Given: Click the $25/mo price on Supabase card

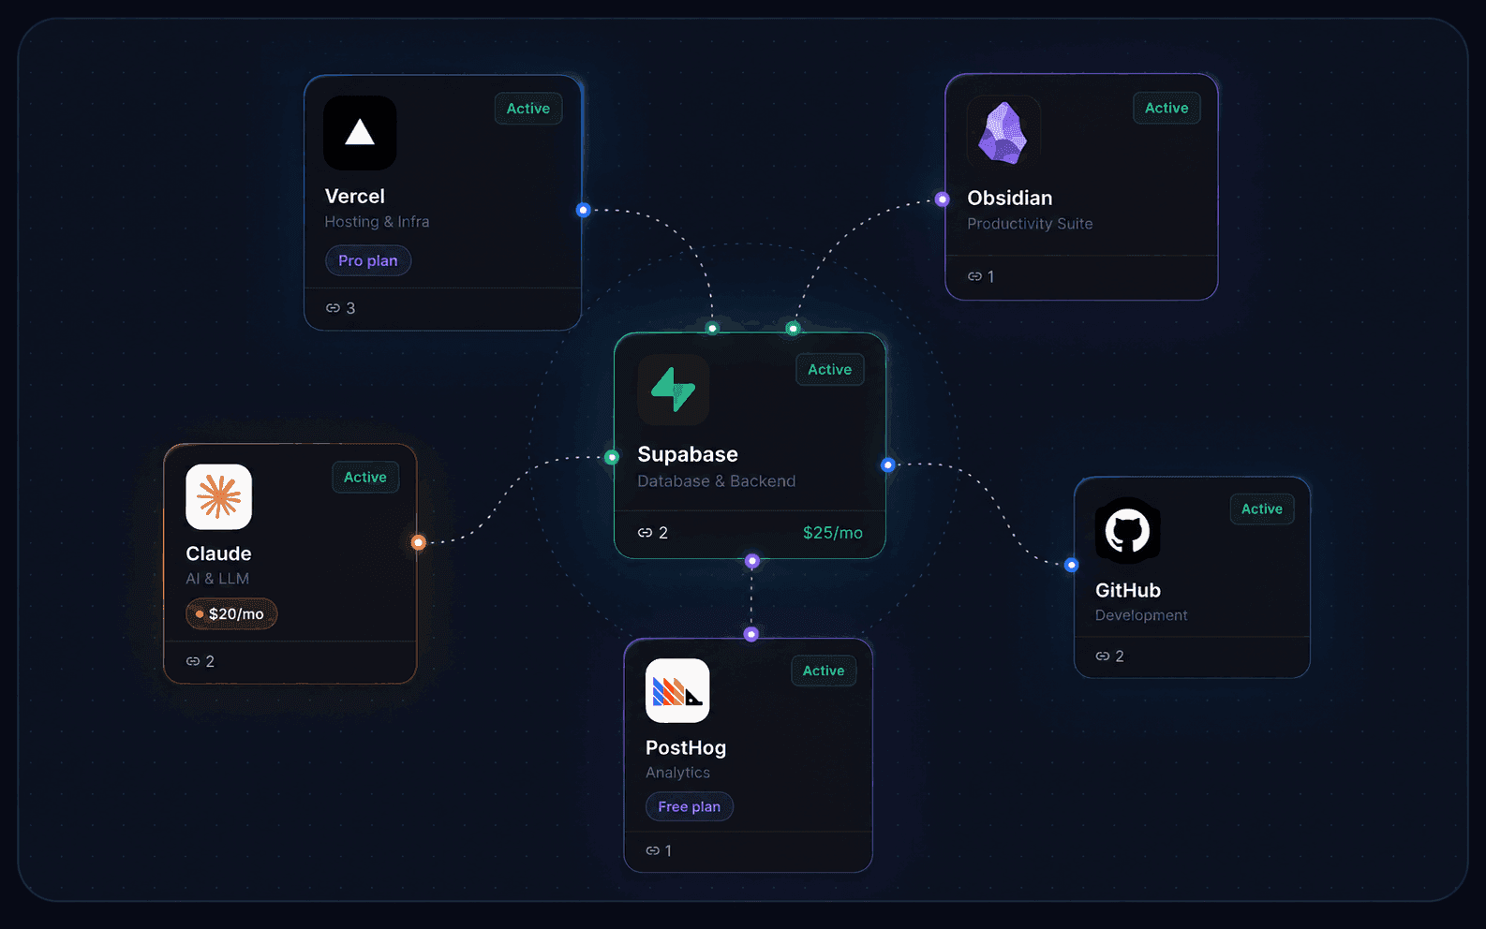Looking at the screenshot, I should [x=833, y=533].
